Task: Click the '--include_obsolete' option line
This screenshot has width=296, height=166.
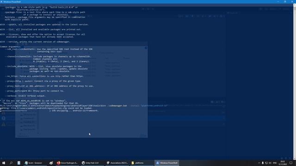Action: click(46, 69)
